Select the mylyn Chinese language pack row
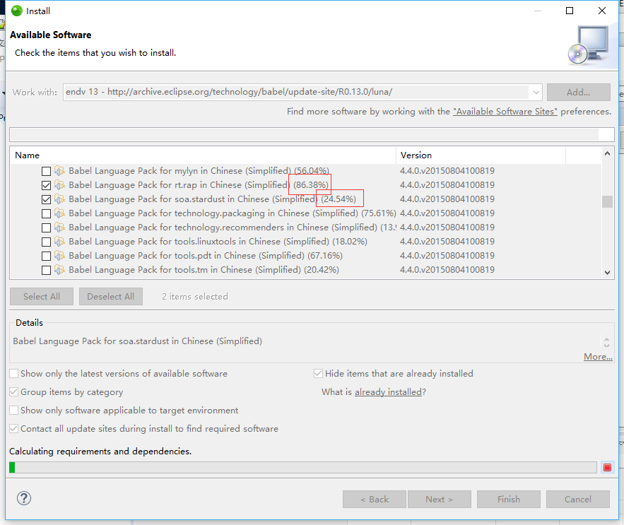624x525 pixels. click(306, 171)
